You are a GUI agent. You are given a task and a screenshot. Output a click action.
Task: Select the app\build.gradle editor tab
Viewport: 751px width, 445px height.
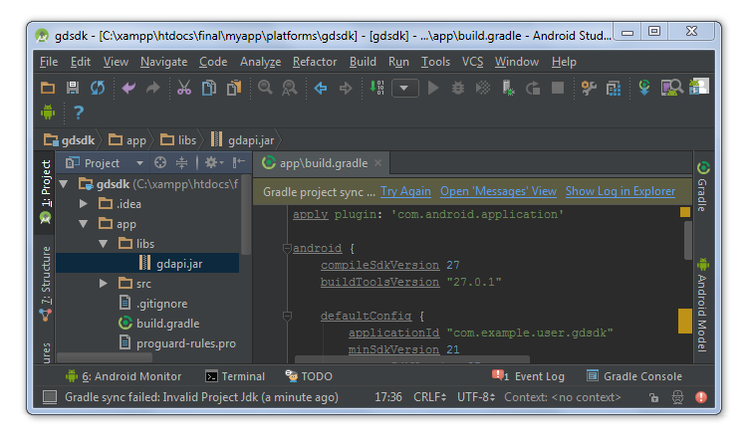click(321, 163)
